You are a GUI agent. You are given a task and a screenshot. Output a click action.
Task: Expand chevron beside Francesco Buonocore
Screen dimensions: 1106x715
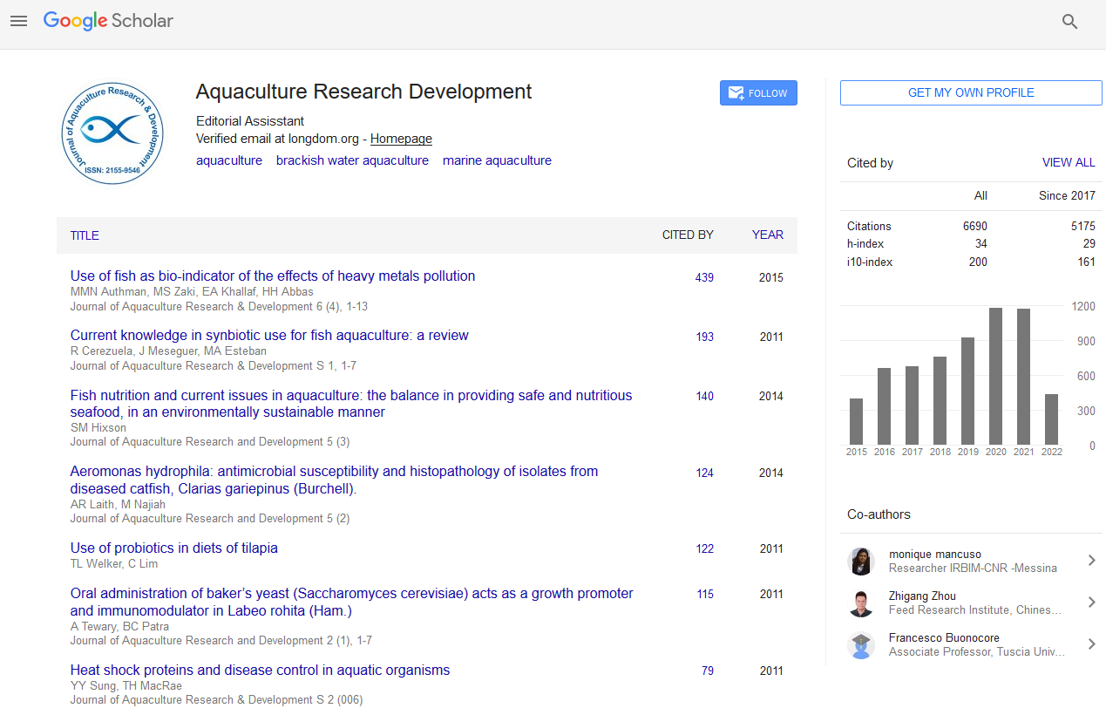click(1091, 644)
